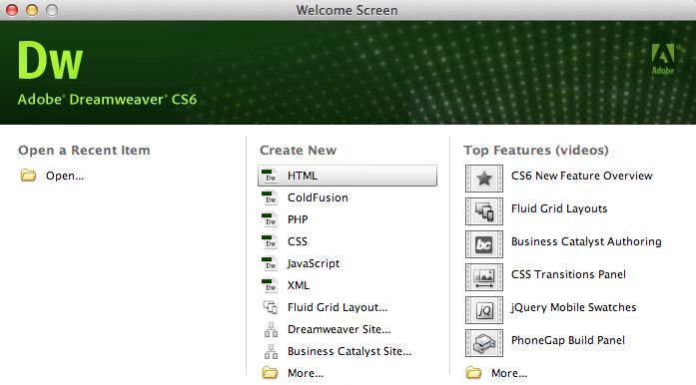This screenshot has width=696, height=385.
Task: Open the Fluid Grid Layouts video link
Action: pos(559,208)
